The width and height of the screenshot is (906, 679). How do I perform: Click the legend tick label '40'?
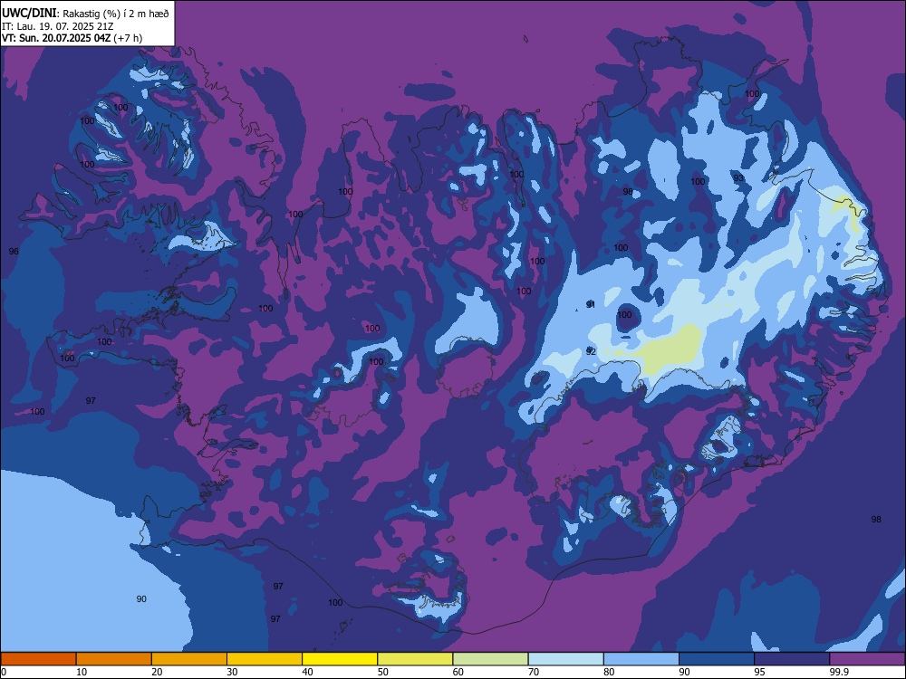click(308, 672)
